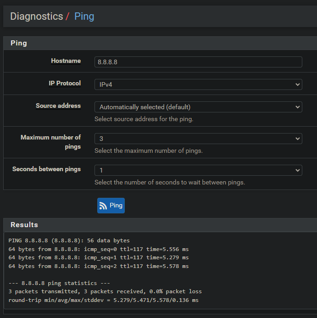Click into the Hostname field containing 8.8.8.8

tap(198, 62)
